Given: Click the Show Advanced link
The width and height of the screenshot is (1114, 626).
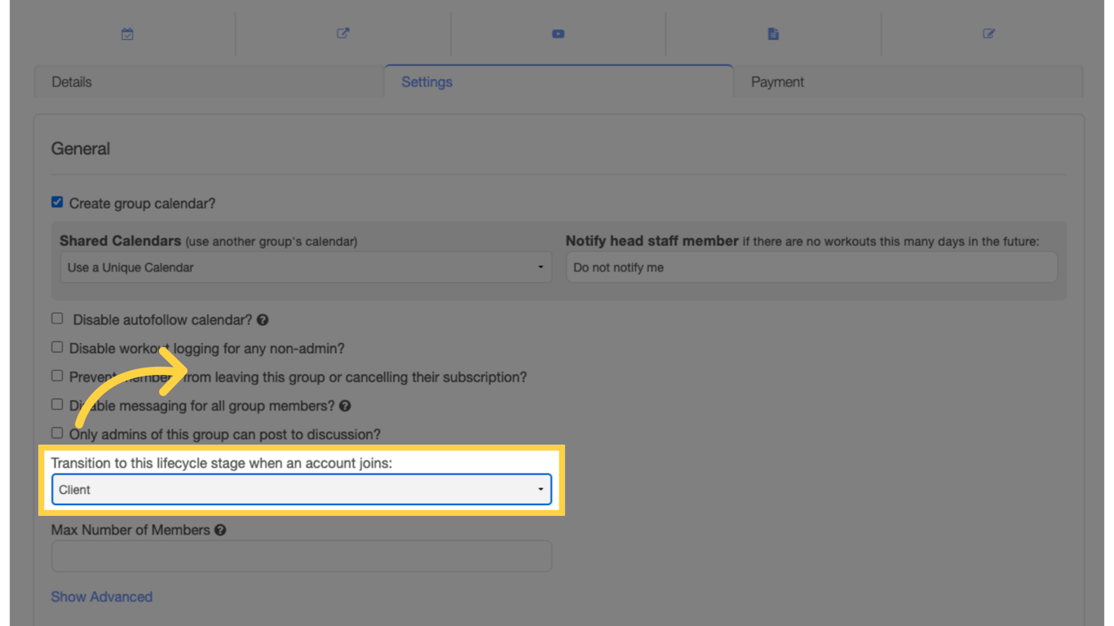Looking at the screenshot, I should (x=101, y=596).
